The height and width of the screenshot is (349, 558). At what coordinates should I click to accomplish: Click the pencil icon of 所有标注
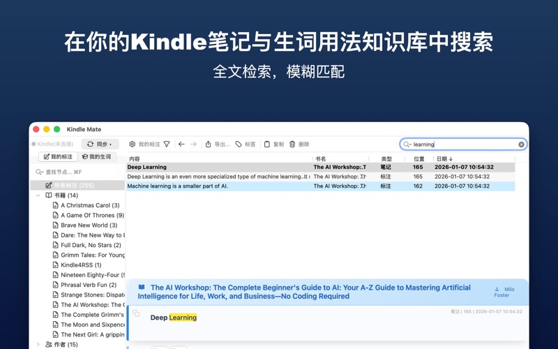click(x=48, y=185)
